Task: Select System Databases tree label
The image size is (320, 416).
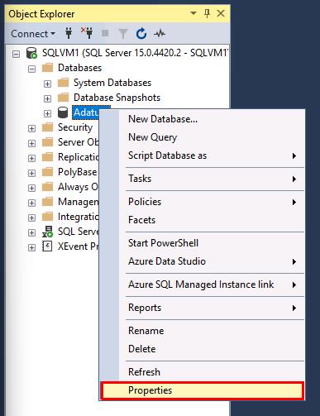Action: coord(112,83)
